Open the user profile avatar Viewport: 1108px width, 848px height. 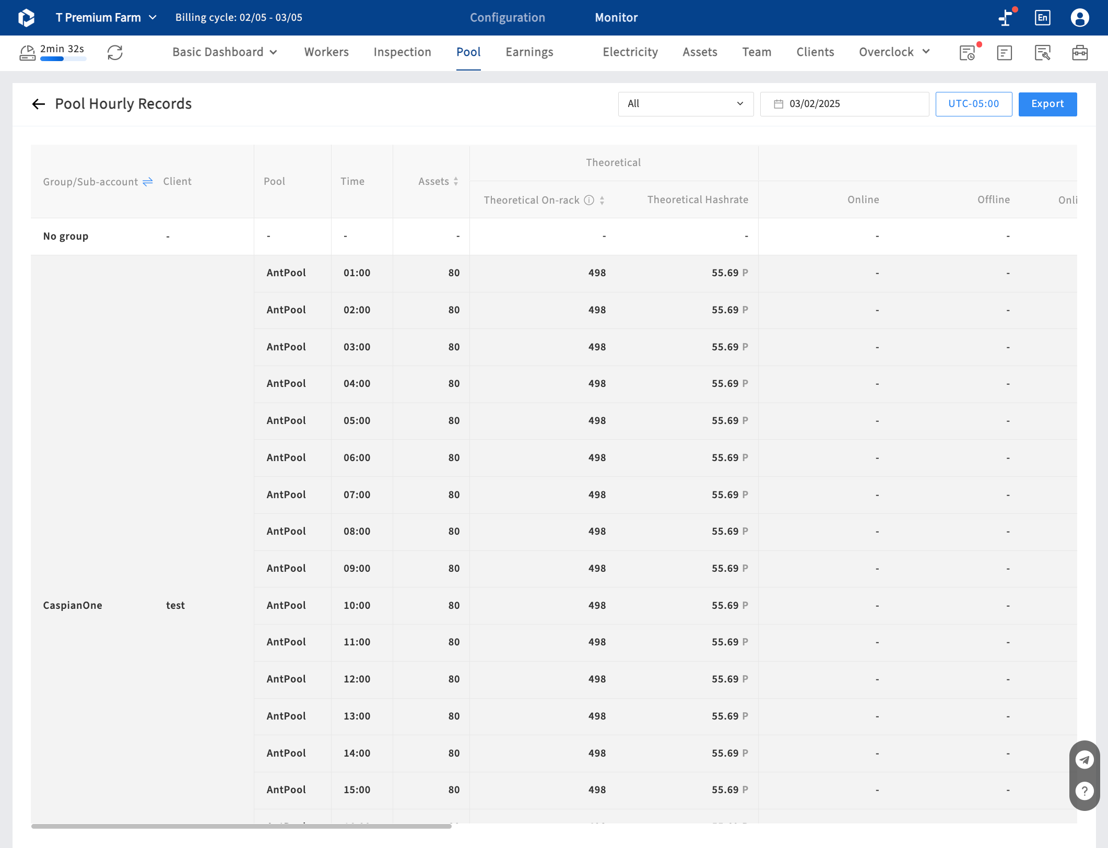pyautogui.click(x=1080, y=17)
